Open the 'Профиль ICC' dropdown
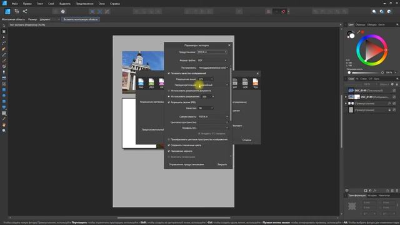 [x=213, y=128]
